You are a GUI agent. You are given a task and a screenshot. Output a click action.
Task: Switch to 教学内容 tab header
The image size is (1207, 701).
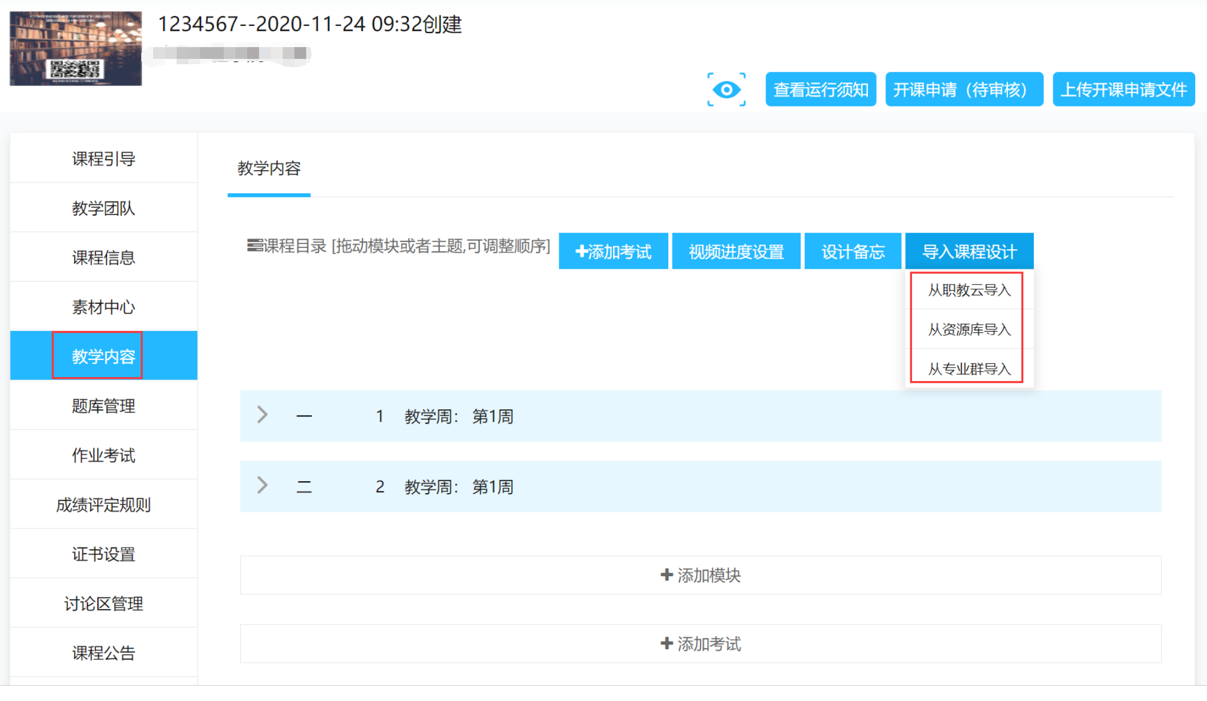click(x=268, y=168)
